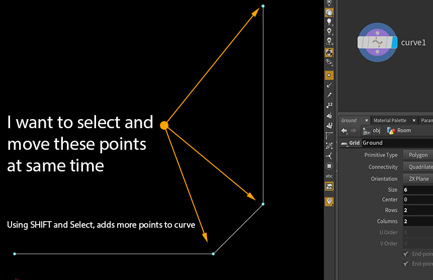Image resolution: width=433 pixels, height=280 pixels.
Task: Select curve point joining horizontal and diagonal segments
Action: pyautogui.click(x=213, y=254)
